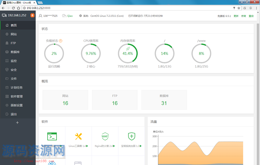The height and width of the screenshot is (165, 260).
Task: Click the browser home button
Action: coord(19,8)
